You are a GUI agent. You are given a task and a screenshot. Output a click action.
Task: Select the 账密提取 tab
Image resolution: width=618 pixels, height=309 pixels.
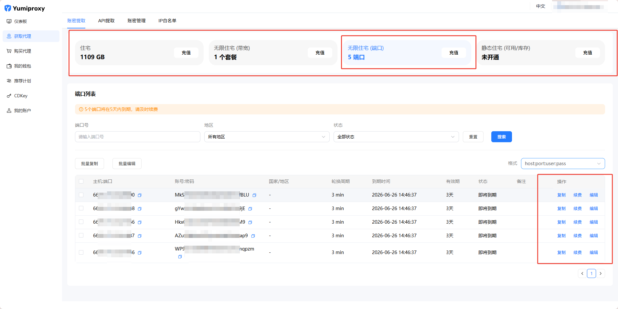[x=76, y=21]
